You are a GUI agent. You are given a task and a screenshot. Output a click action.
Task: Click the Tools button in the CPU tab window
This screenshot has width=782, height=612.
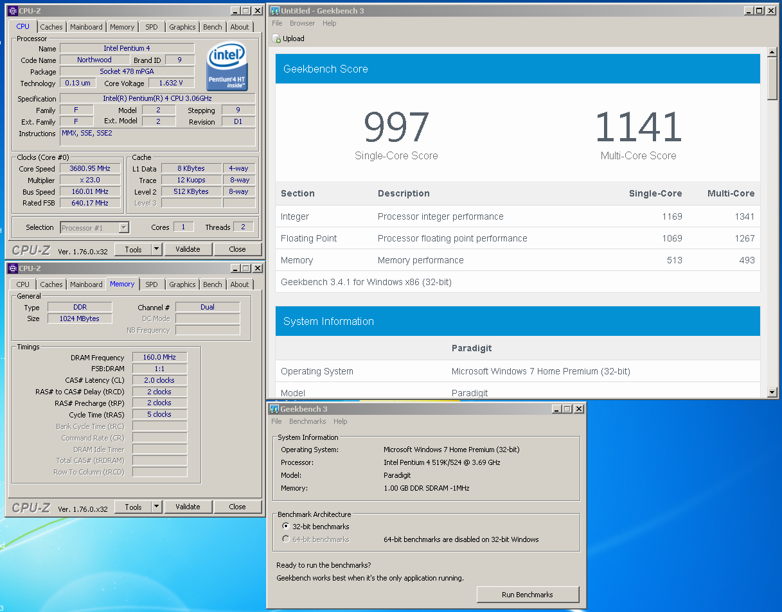pos(133,249)
